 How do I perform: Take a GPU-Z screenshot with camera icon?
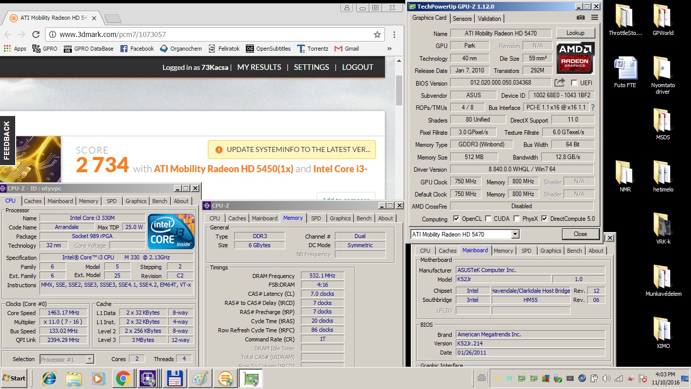[x=581, y=18]
